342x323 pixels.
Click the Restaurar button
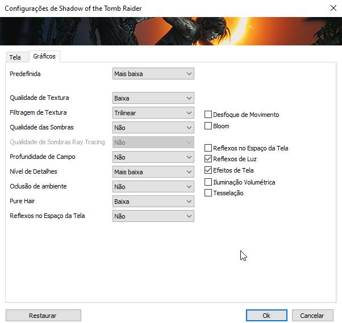coord(43,315)
